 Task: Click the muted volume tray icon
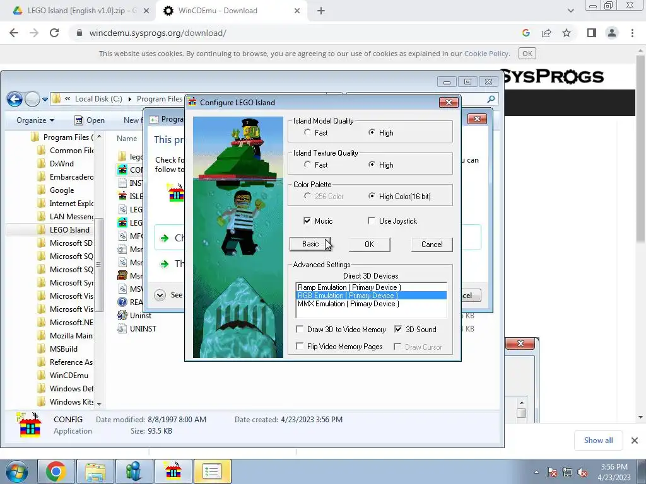tap(582, 472)
